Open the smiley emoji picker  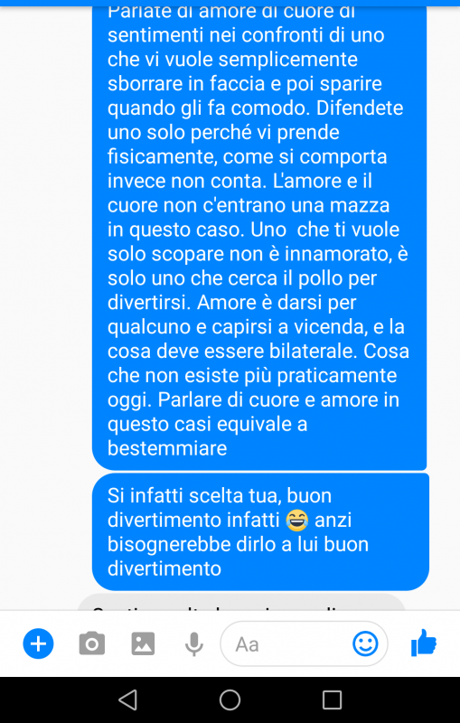pyautogui.click(x=365, y=643)
